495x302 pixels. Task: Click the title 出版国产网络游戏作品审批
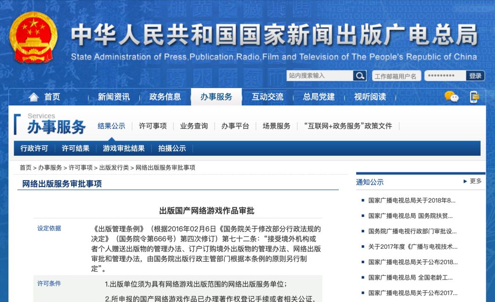click(207, 211)
